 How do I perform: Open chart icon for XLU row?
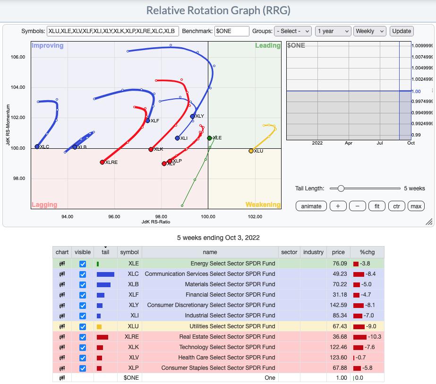coord(62,326)
